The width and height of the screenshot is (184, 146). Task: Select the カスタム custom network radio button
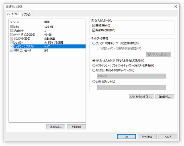tap(94, 70)
